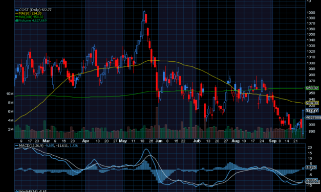
Task: Click the -9.885 MACD value tag
Action: click(x=311, y=180)
